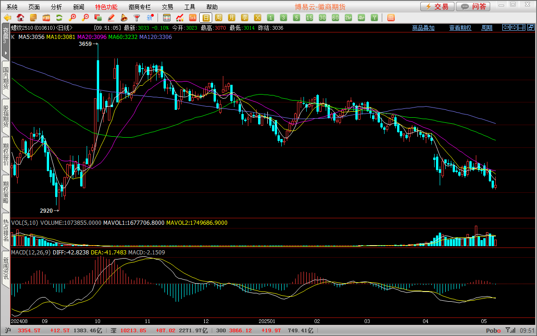
Task: Click the green refresh arrows icon
Action: coord(59,18)
